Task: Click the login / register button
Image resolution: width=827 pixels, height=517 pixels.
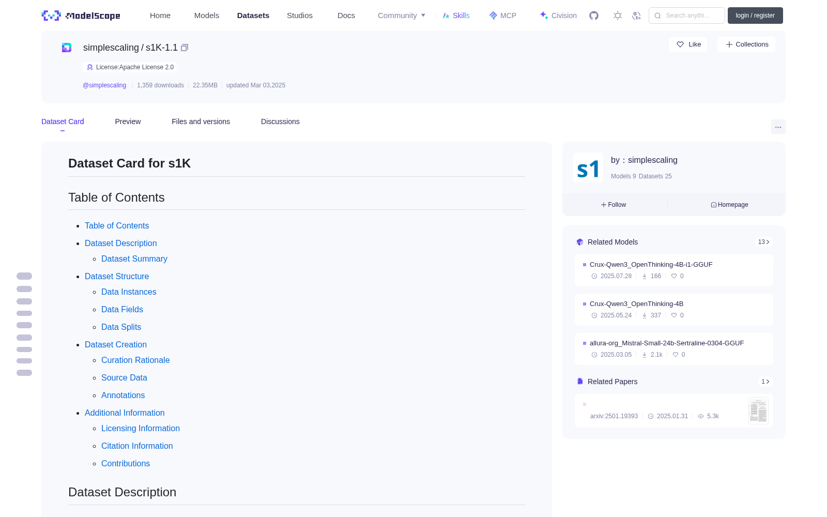Action: [x=755, y=16]
